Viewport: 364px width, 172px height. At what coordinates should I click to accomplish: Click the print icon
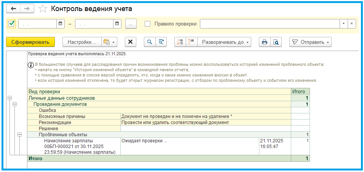tap(264, 42)
